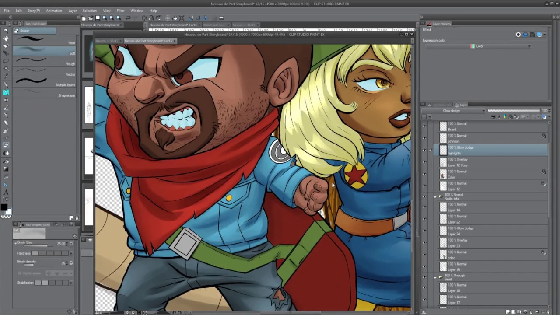Image resolution: width=560 pixels, height=315 pixels.
Task: Expand the Stabilization options arrow
Action: click(71, 283)
